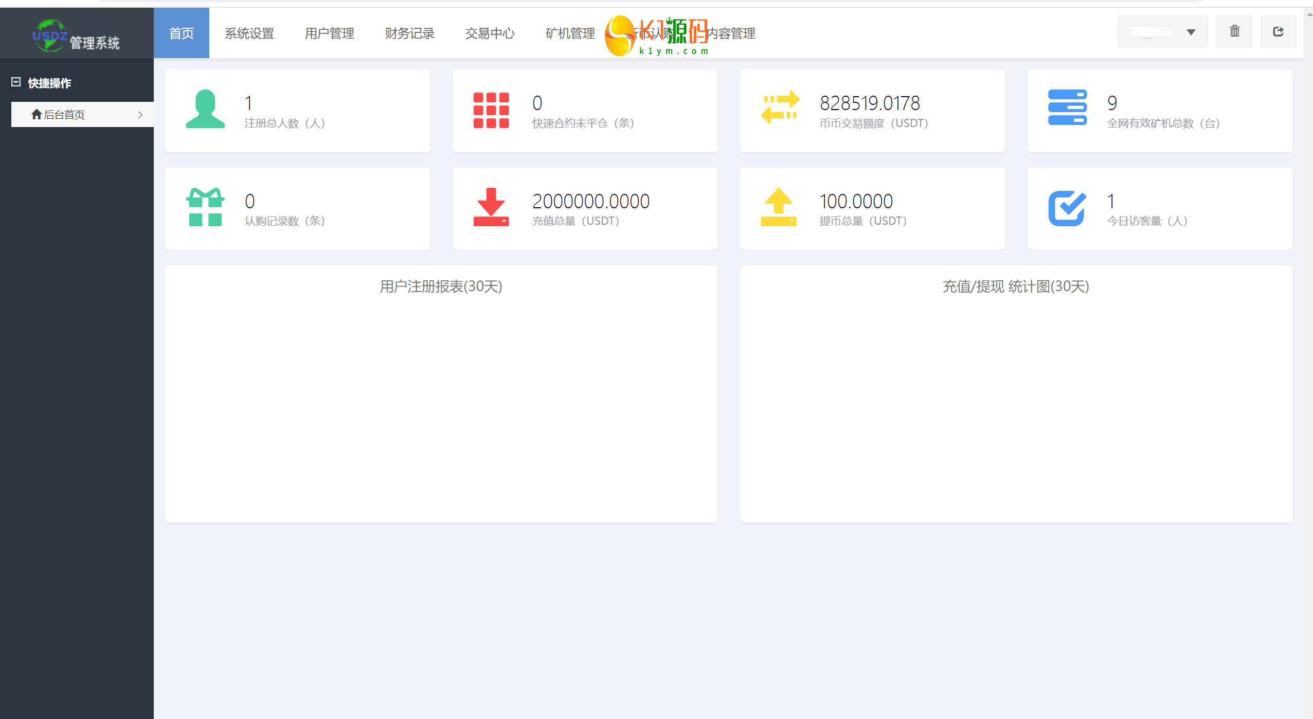Image resolution: width=1313 pixels, height=719 pixels.
Task: Click the green gift box icon
Action: (205, 207)
